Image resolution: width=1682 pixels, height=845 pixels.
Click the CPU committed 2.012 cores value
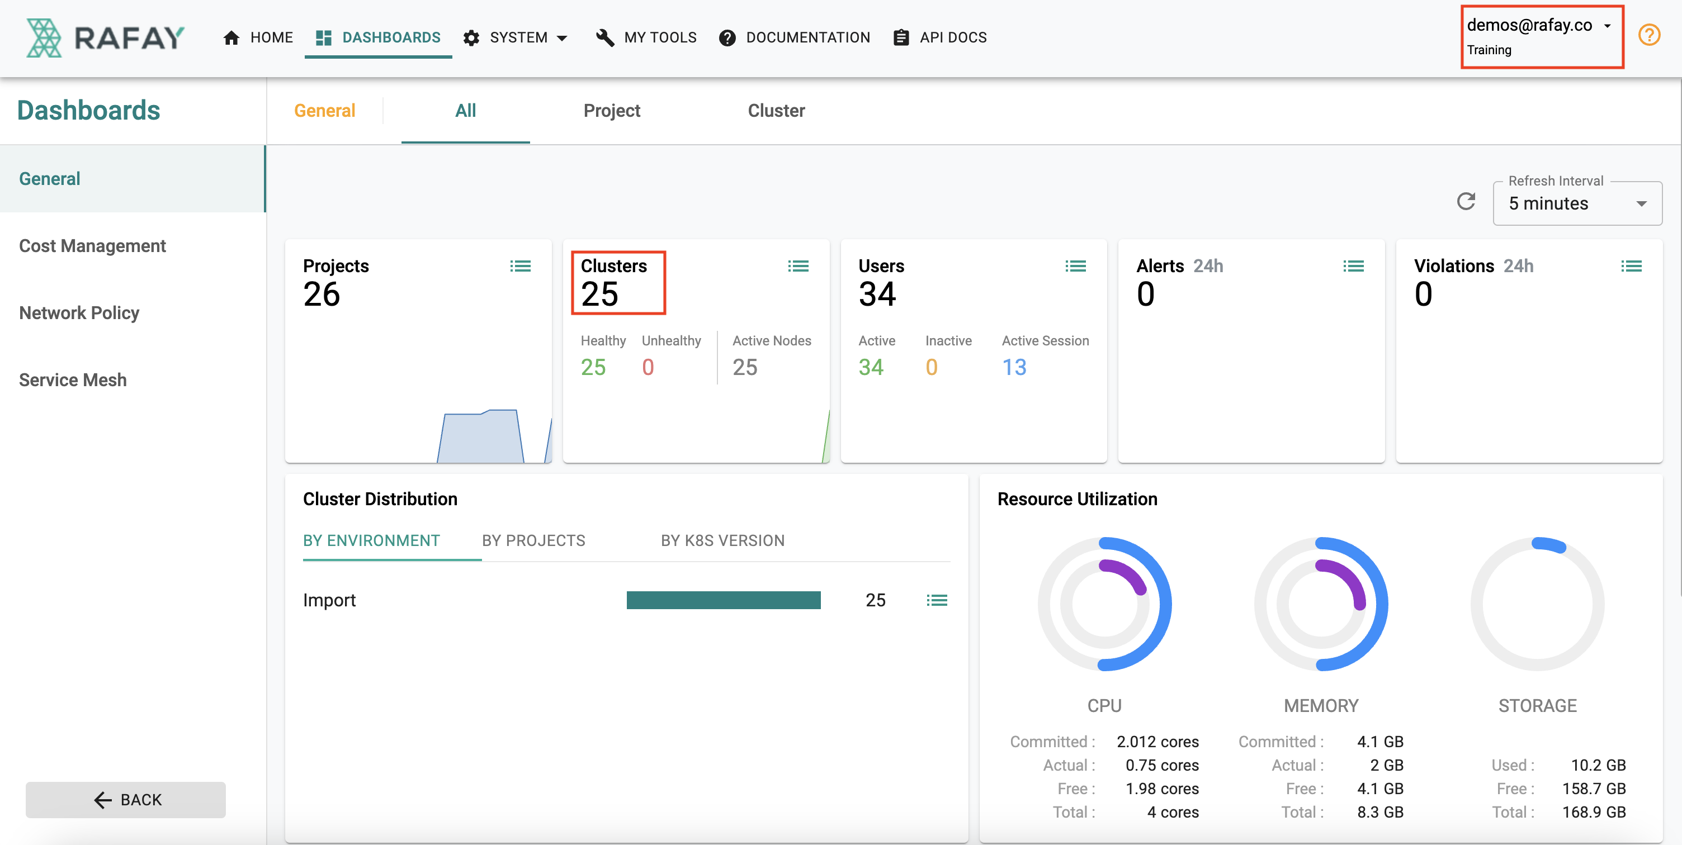[x=1157, y=742]
